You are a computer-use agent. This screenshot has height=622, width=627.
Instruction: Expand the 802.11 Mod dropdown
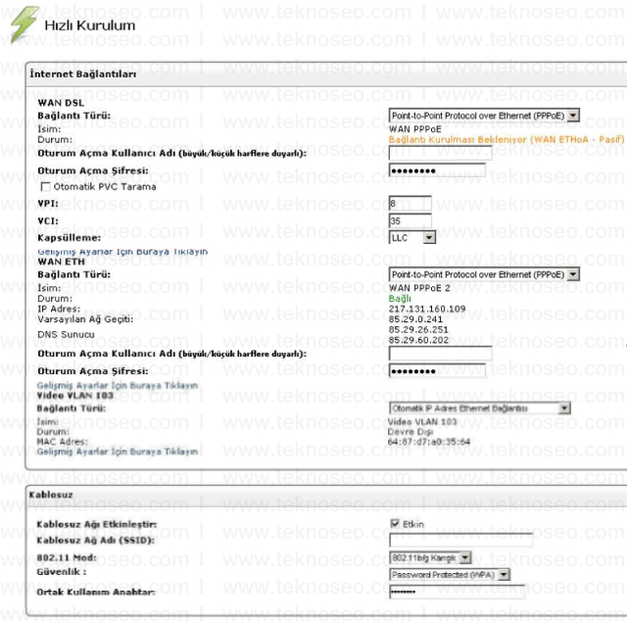[x=431, y=557]
